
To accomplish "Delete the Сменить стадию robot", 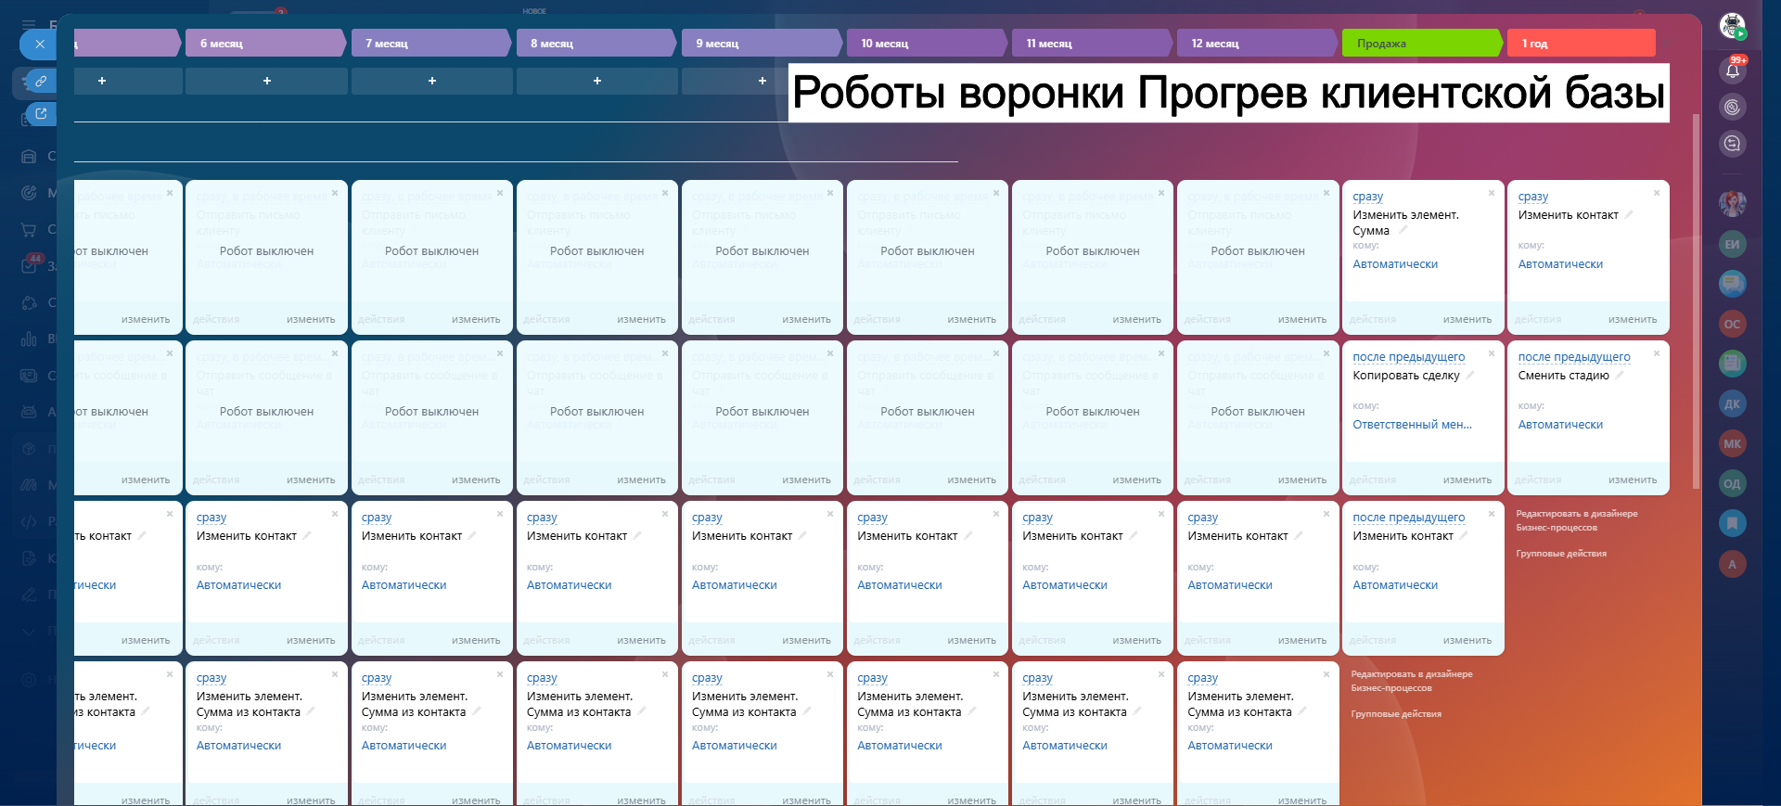I will (x=1656, y=353).
